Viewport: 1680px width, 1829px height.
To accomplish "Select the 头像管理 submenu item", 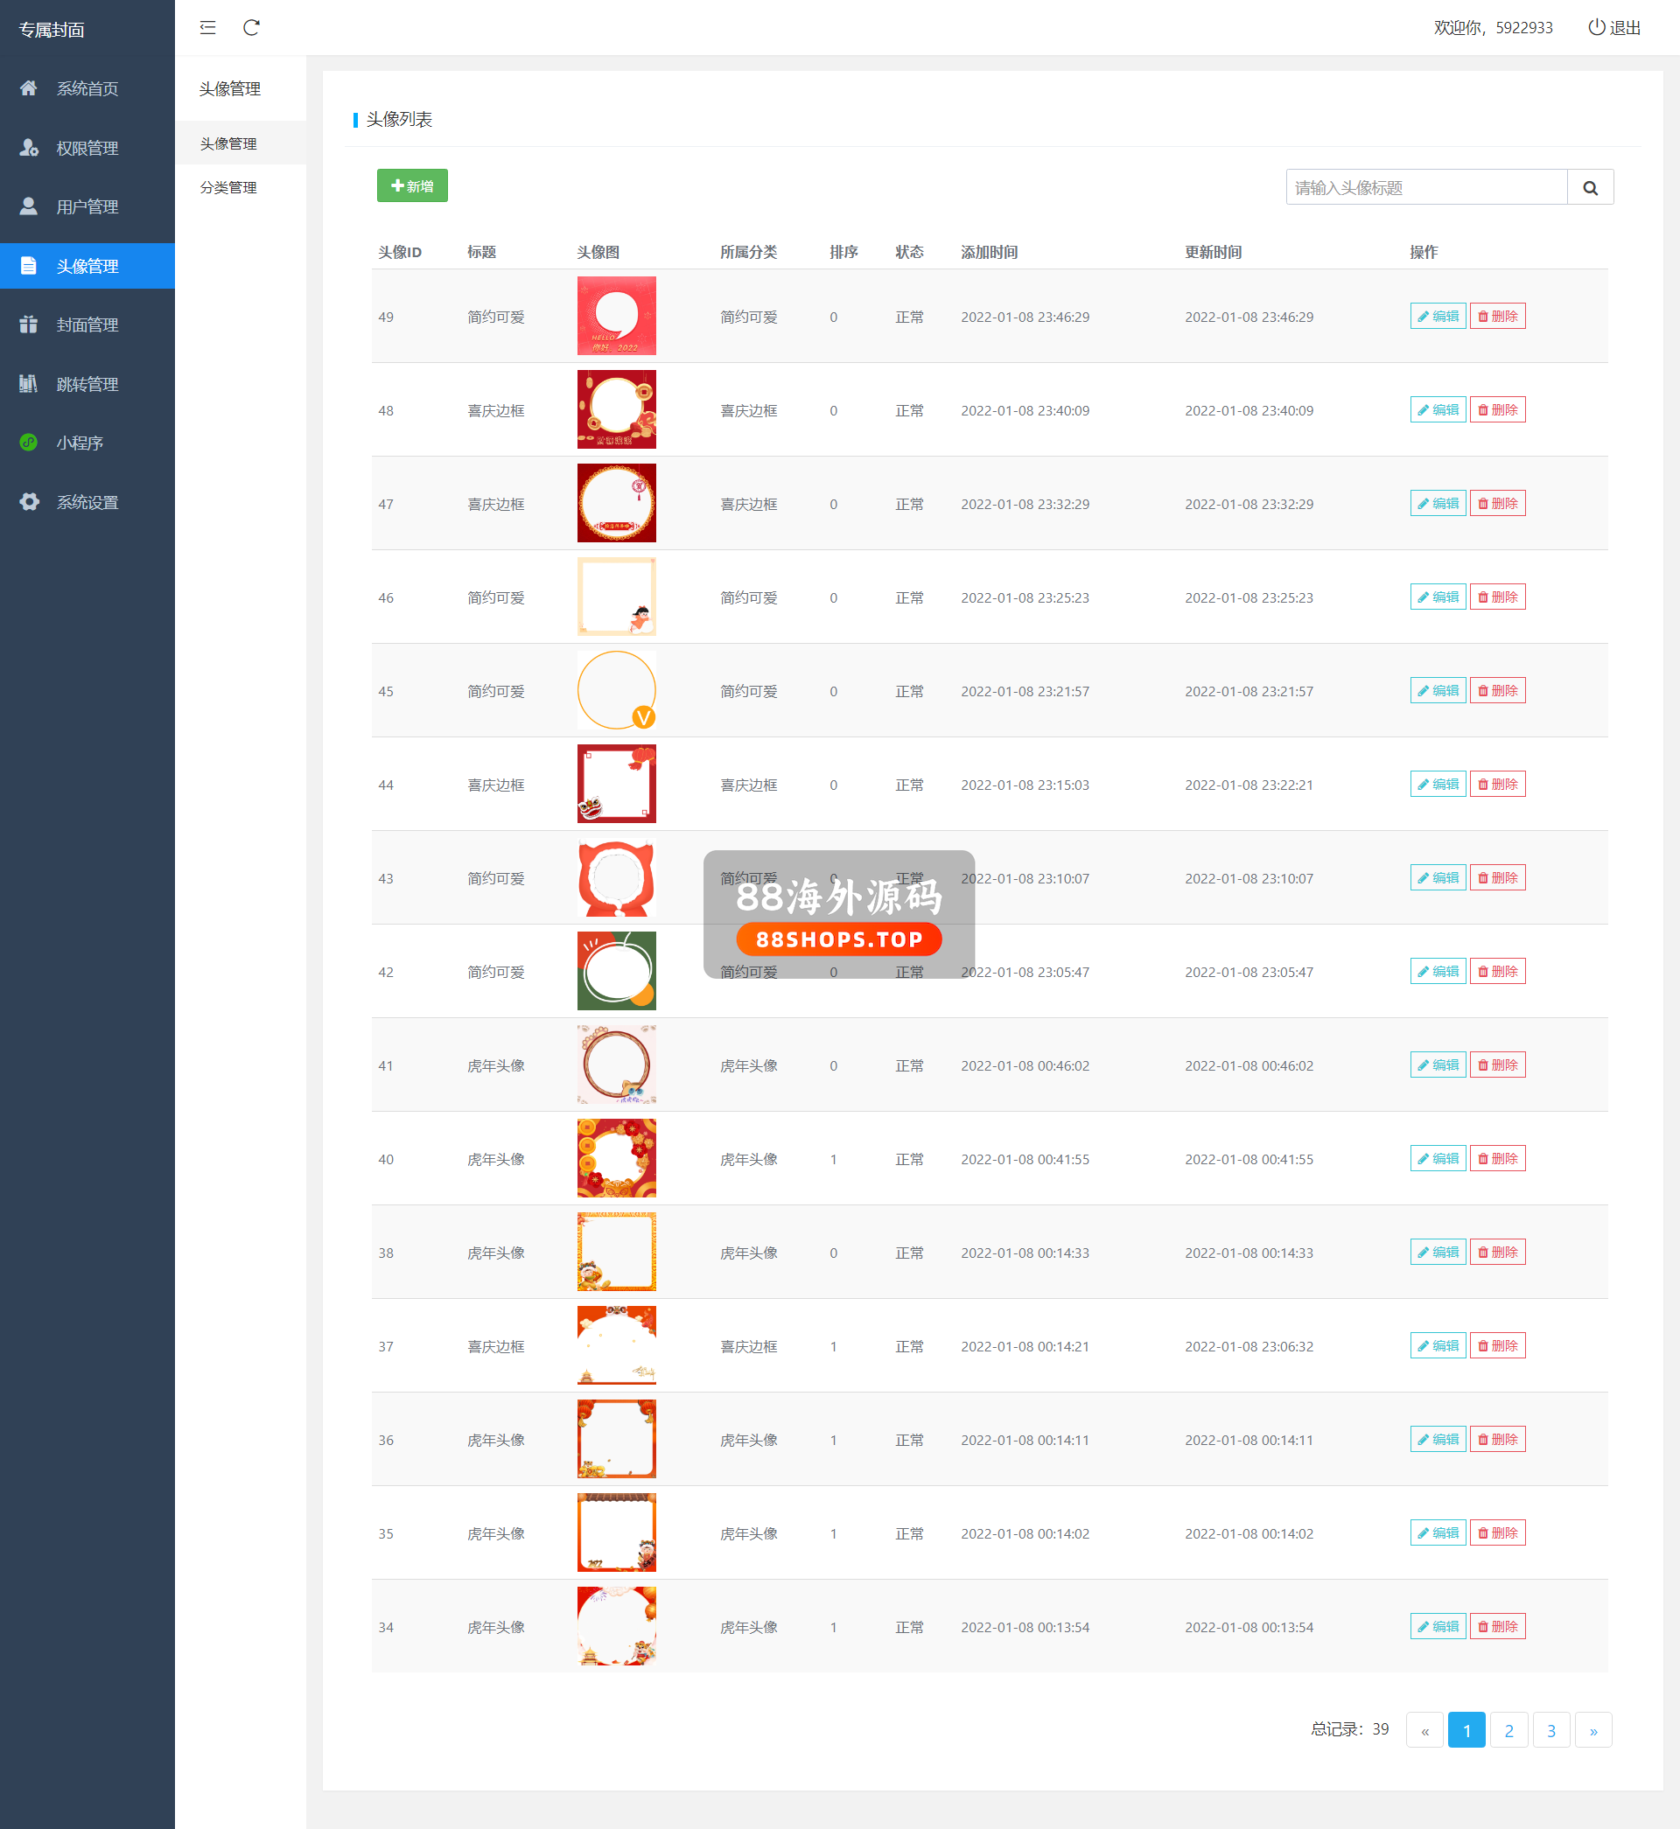I will (x=228, y=143).
